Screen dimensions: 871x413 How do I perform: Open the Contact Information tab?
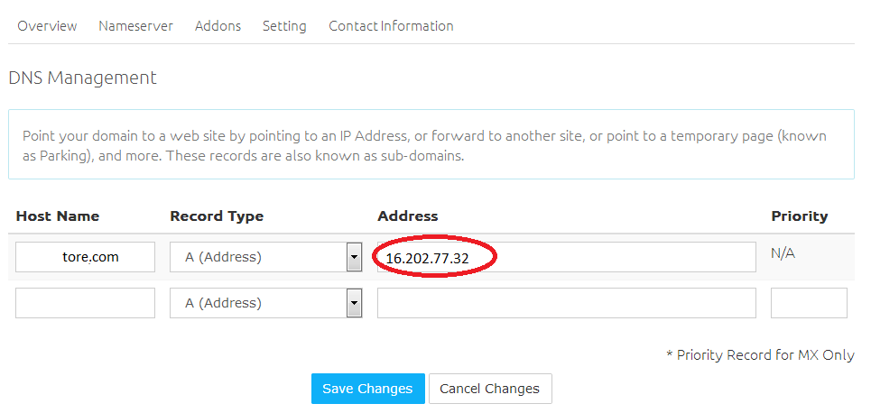pyautogui.click(x=391, y=26)
